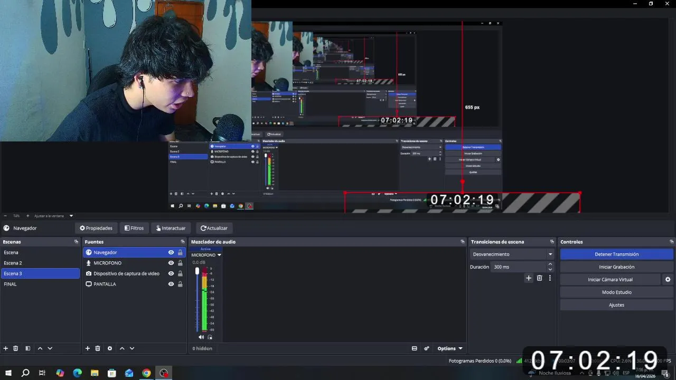
Task: Open Google Chrome from taskbar
Action: pyautogui.click(x=146, y=373)
